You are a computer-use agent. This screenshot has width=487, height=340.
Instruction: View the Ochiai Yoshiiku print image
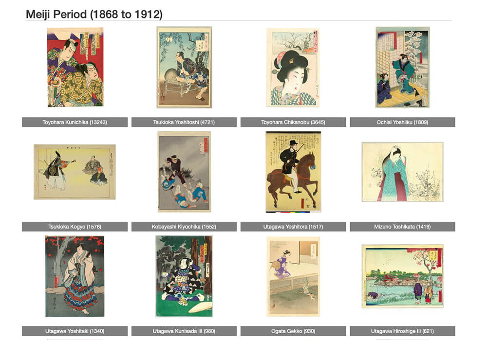pos(403,67)
